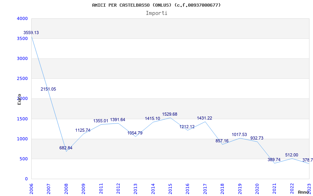Click the Euro y-axis title

19,99
